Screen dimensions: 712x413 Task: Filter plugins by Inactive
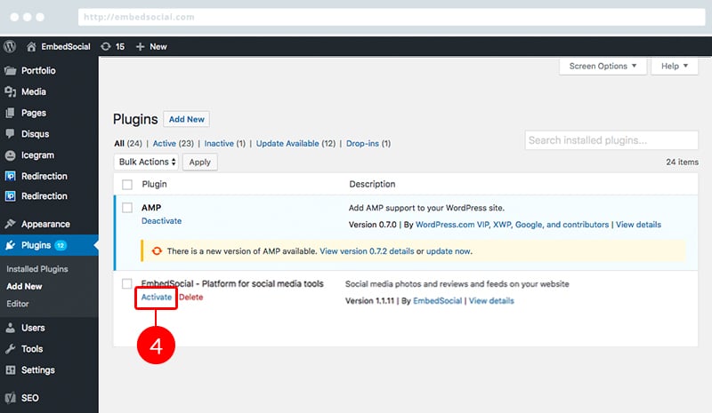click(219, 143)
